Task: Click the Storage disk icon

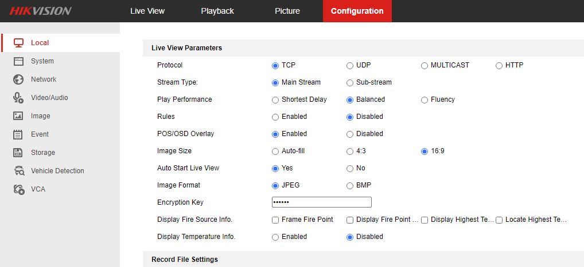Action: click(x=18, y=153)
